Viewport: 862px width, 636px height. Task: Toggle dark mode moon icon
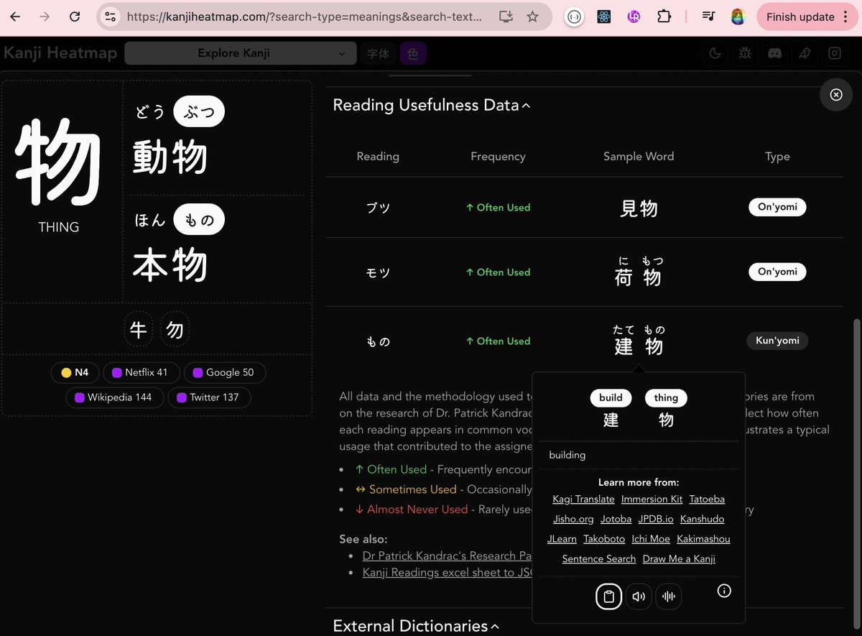coord(715,53)
